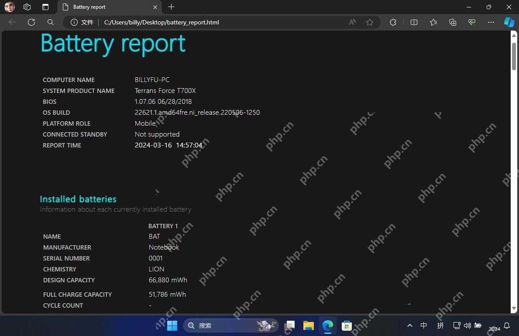Screen dimensions: 519x336
Task: Open the volume tray icon
Action: 467,326
